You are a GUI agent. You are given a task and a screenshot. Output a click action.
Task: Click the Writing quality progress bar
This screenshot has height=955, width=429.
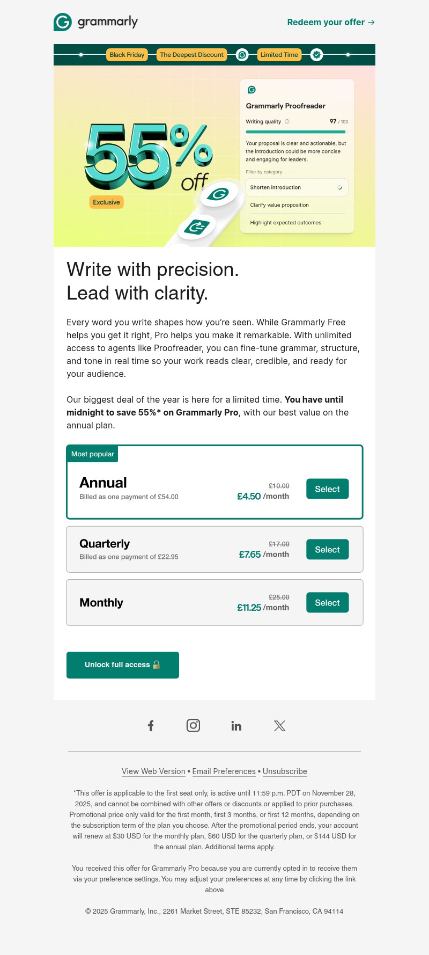click(296, 132)
